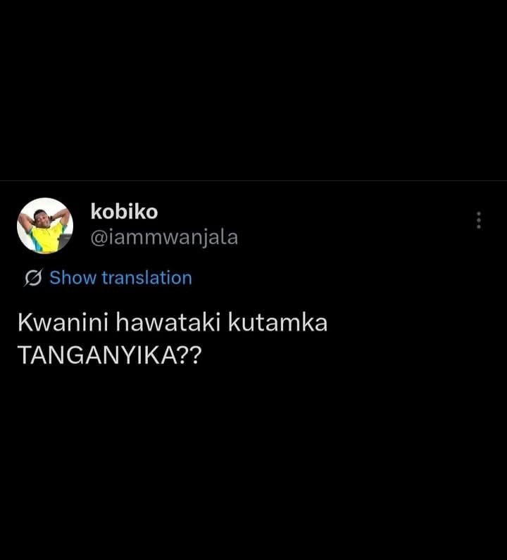Open the kobiko display name

(124, 212)
